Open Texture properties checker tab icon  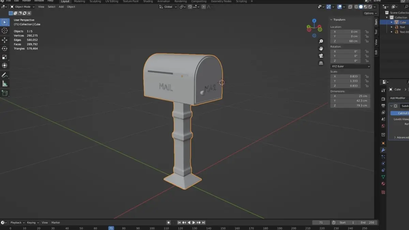pos(383,192)
